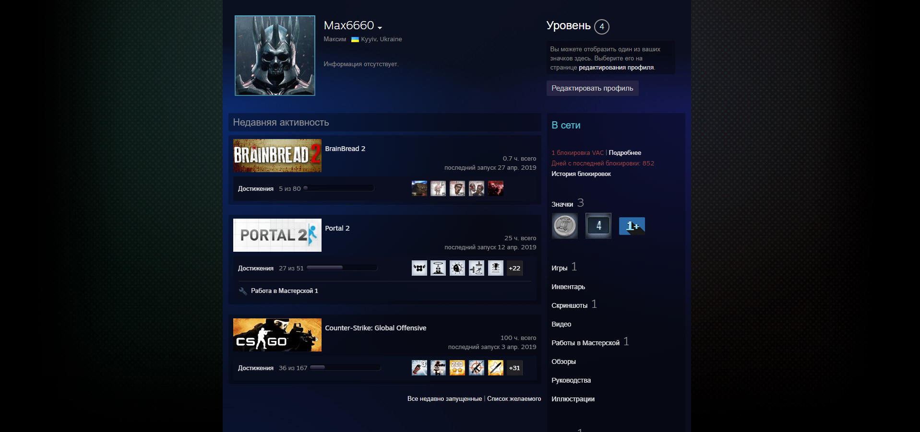Show +22 more Portal 2 achievements
This screenshot has width=920, height=432.
tap(514, 268)
